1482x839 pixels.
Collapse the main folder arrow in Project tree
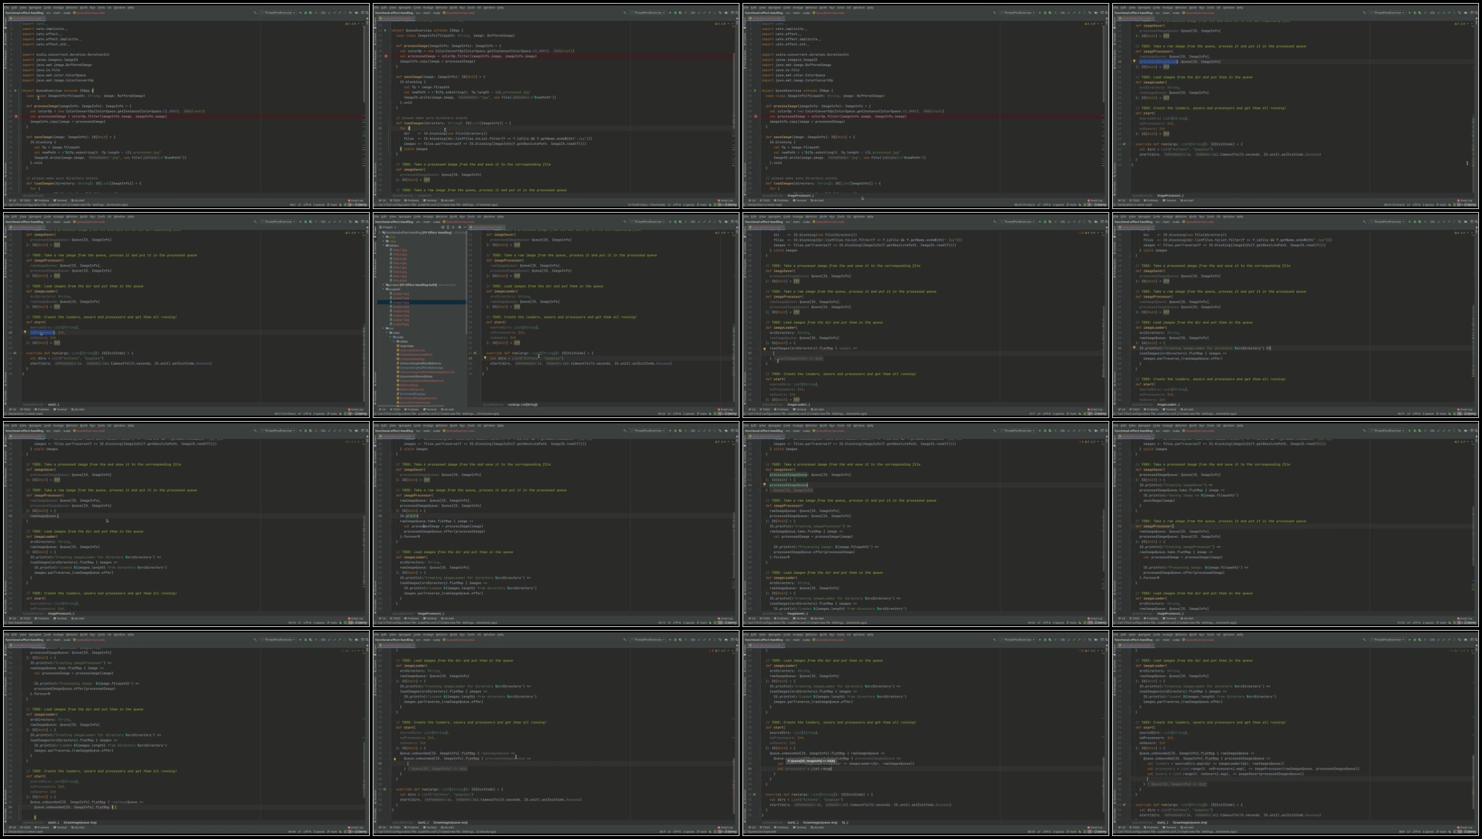tap(387, 332)
